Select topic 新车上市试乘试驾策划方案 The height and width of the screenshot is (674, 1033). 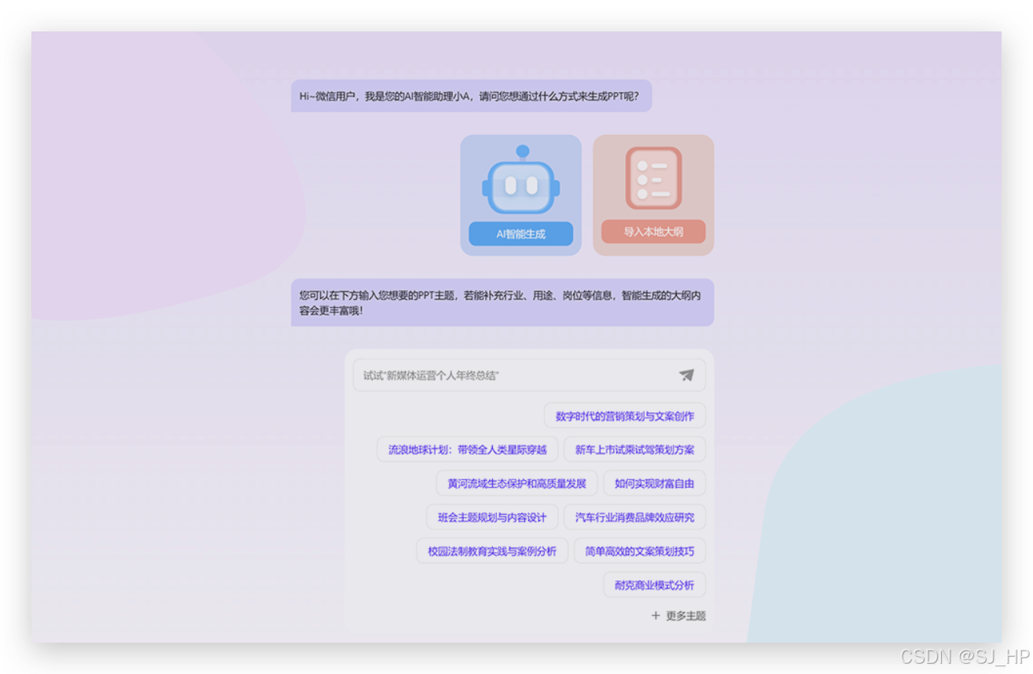point(634,450)
